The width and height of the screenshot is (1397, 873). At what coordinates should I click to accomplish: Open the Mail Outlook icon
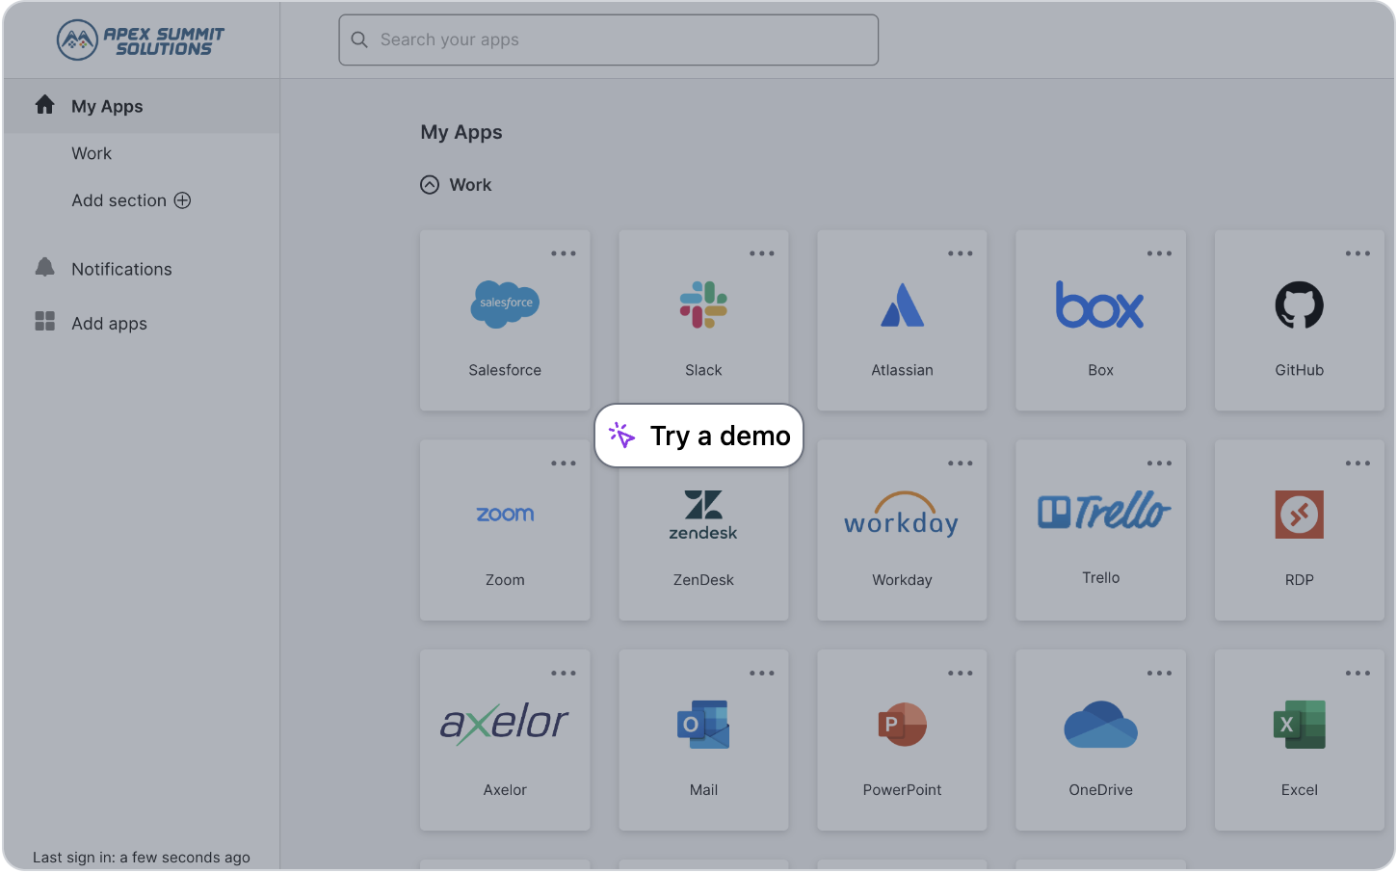coord(703,725)
